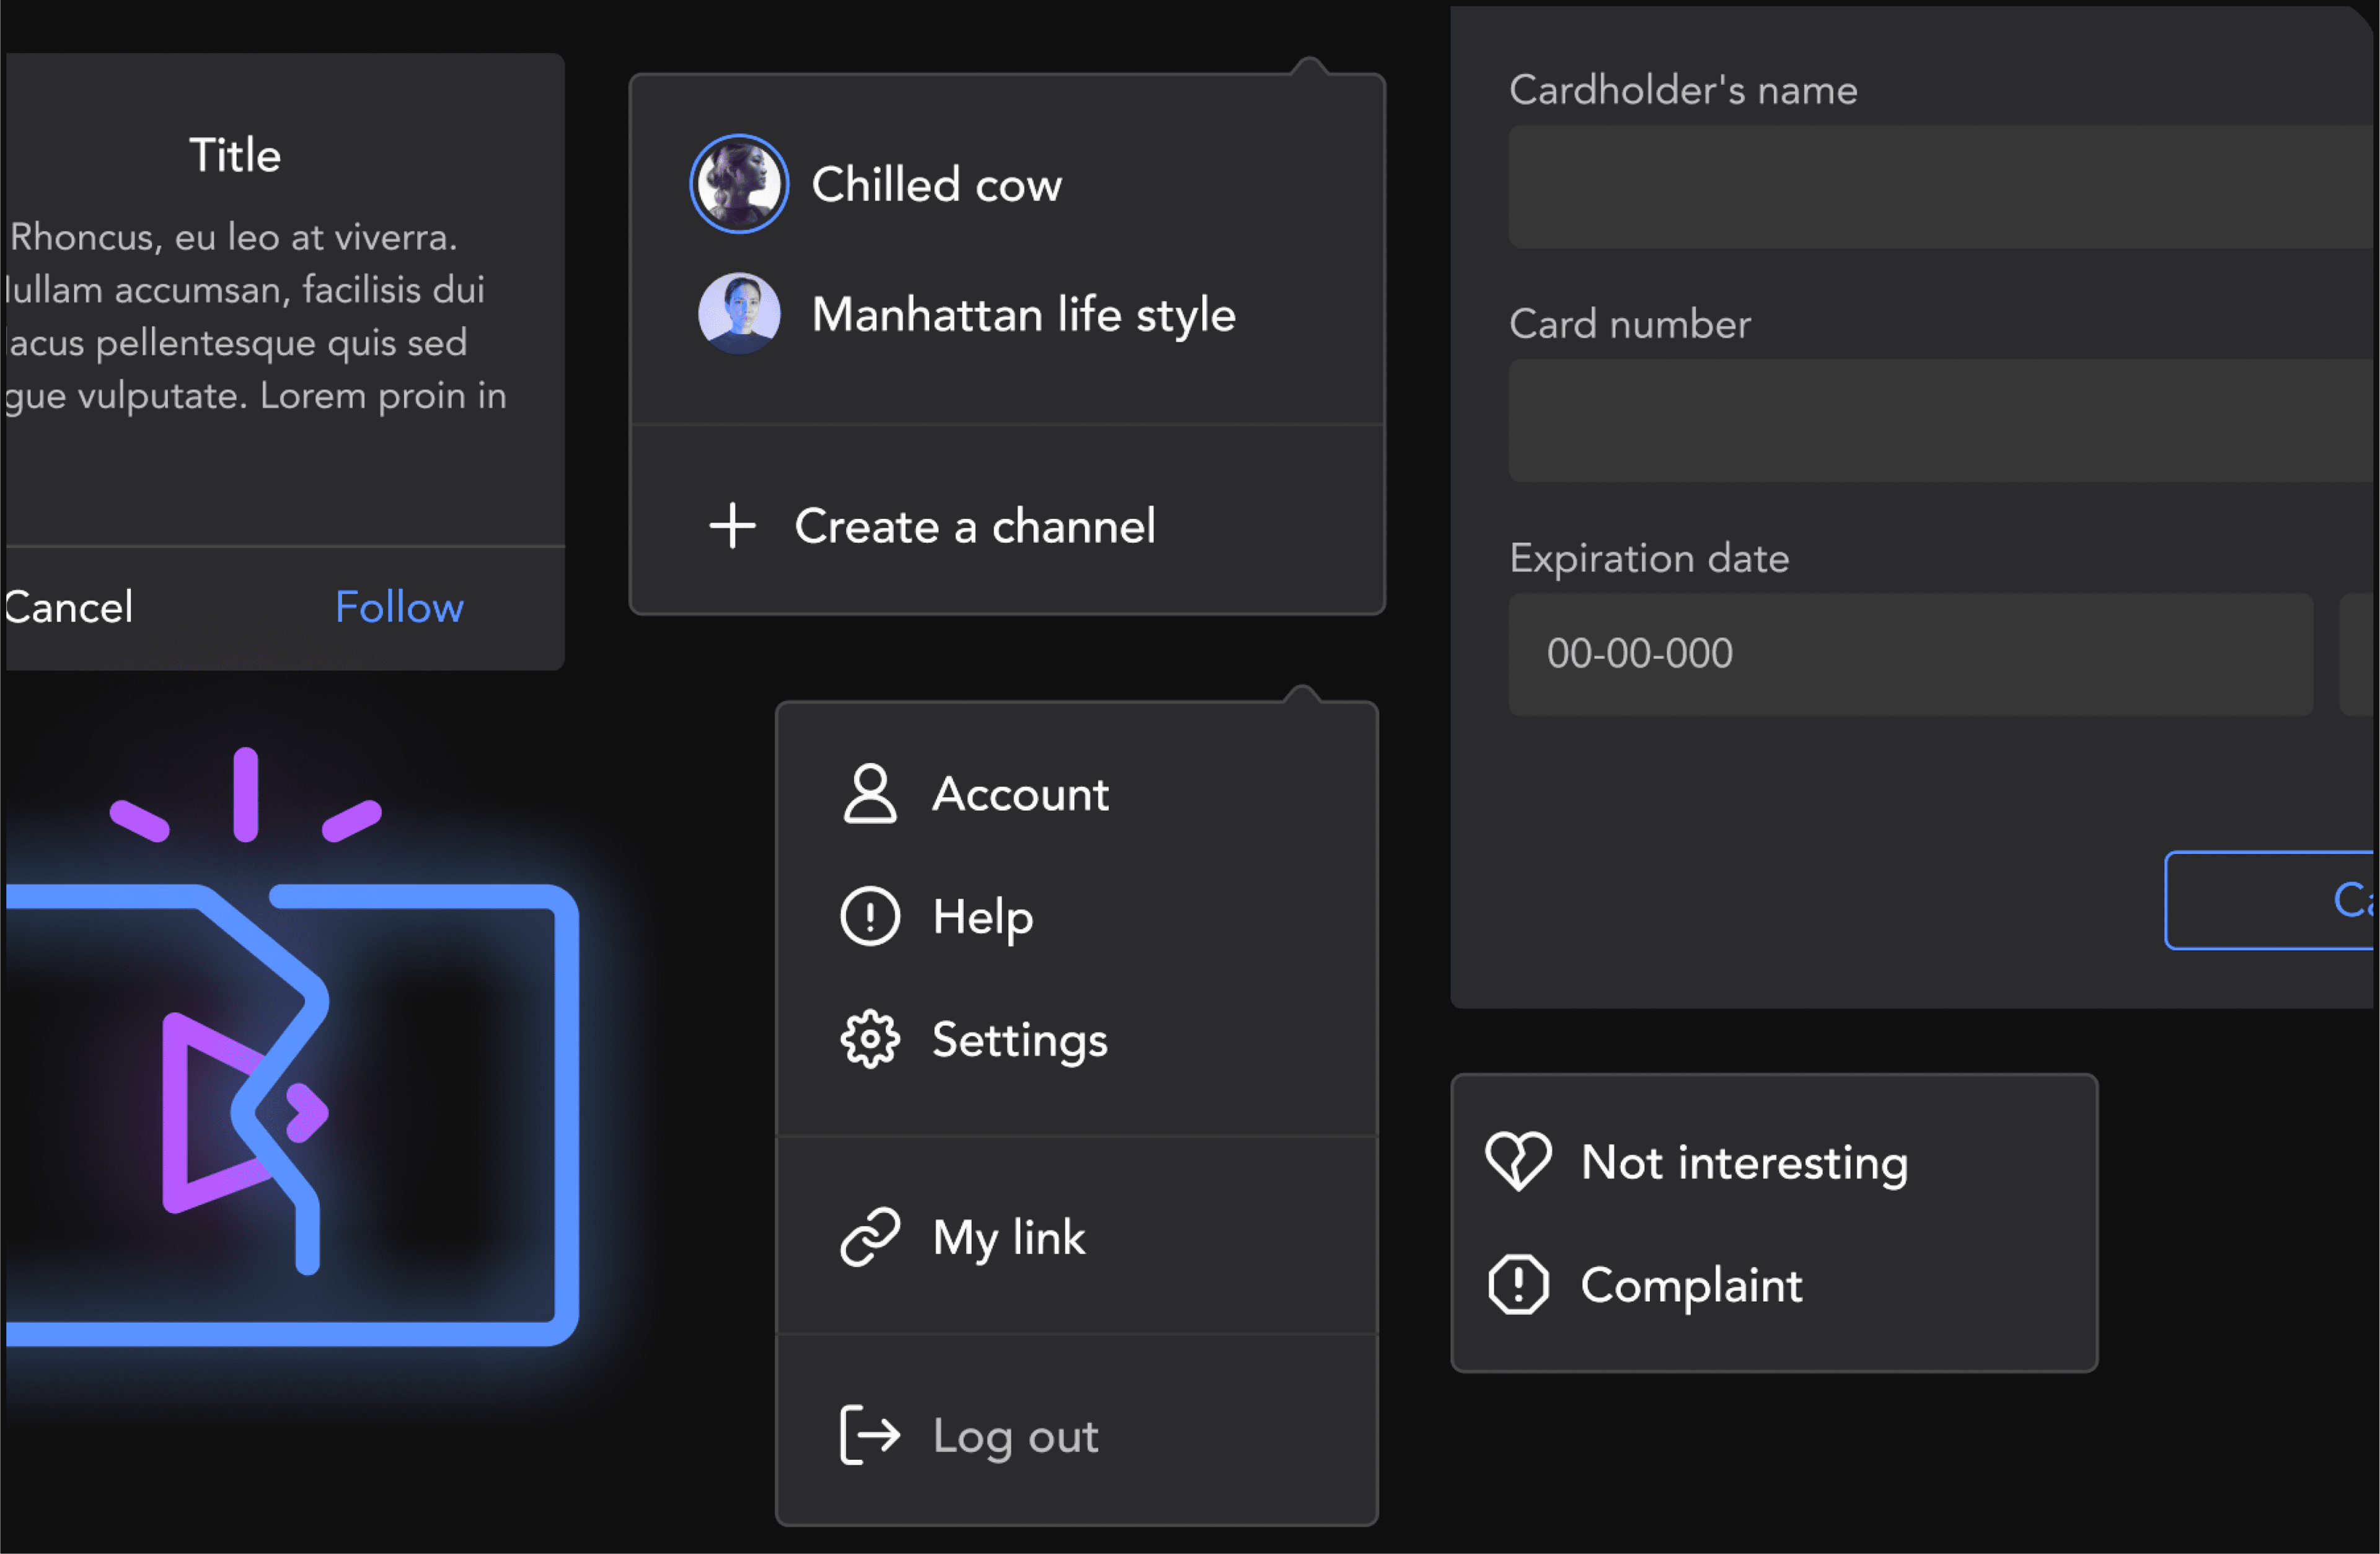This screenshot has height=1554, width=2380.
Task: Click the Chilled cow avatar
Action: point(739,184)
